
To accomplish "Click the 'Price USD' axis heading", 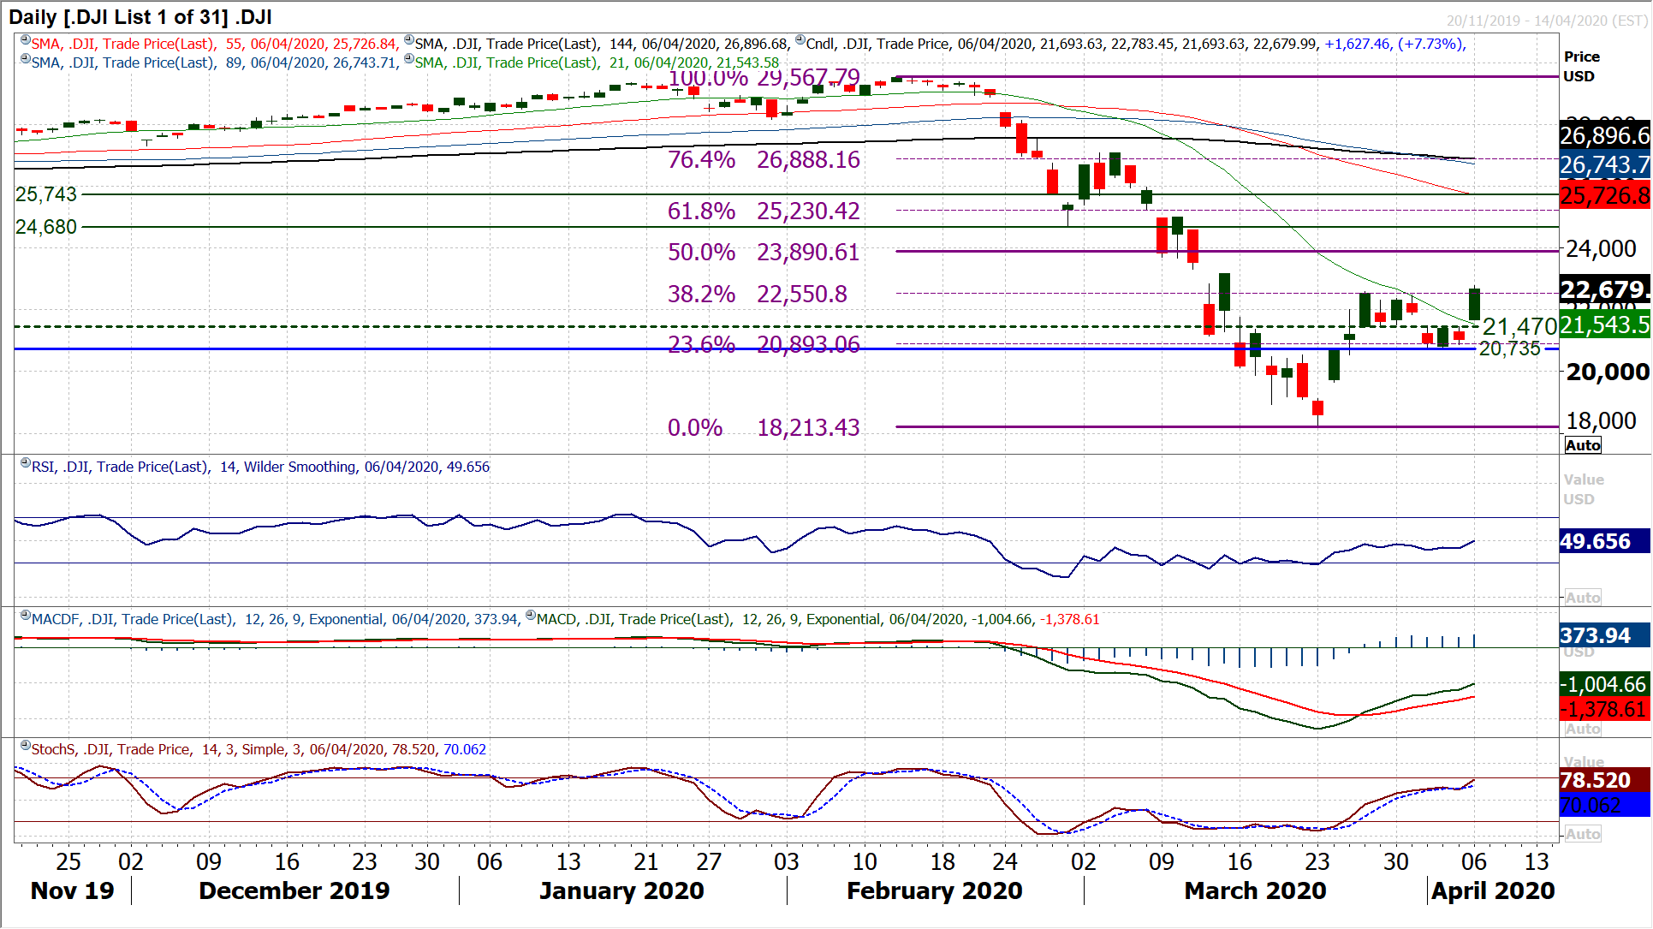I will tap(1581, 66).
